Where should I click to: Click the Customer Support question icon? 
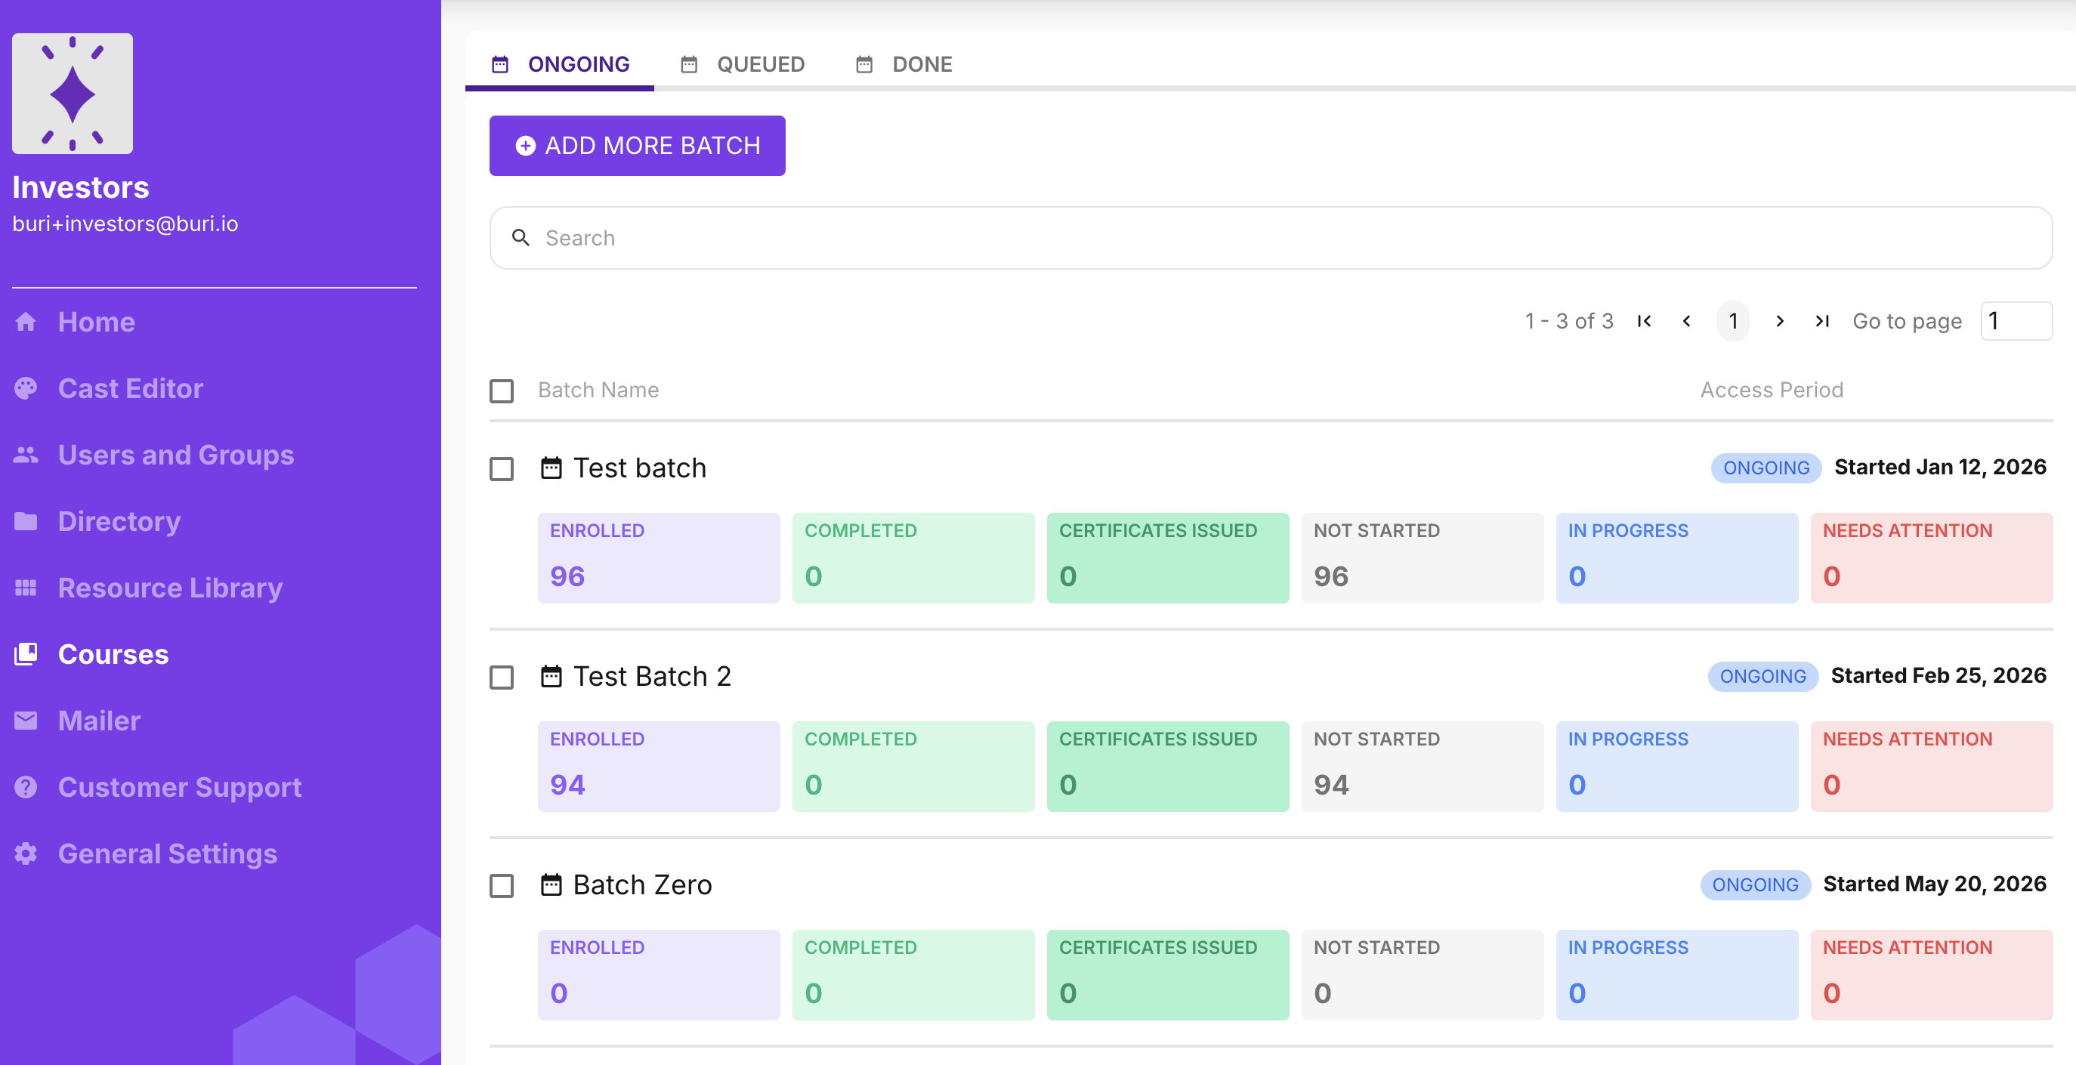point(26,787)
